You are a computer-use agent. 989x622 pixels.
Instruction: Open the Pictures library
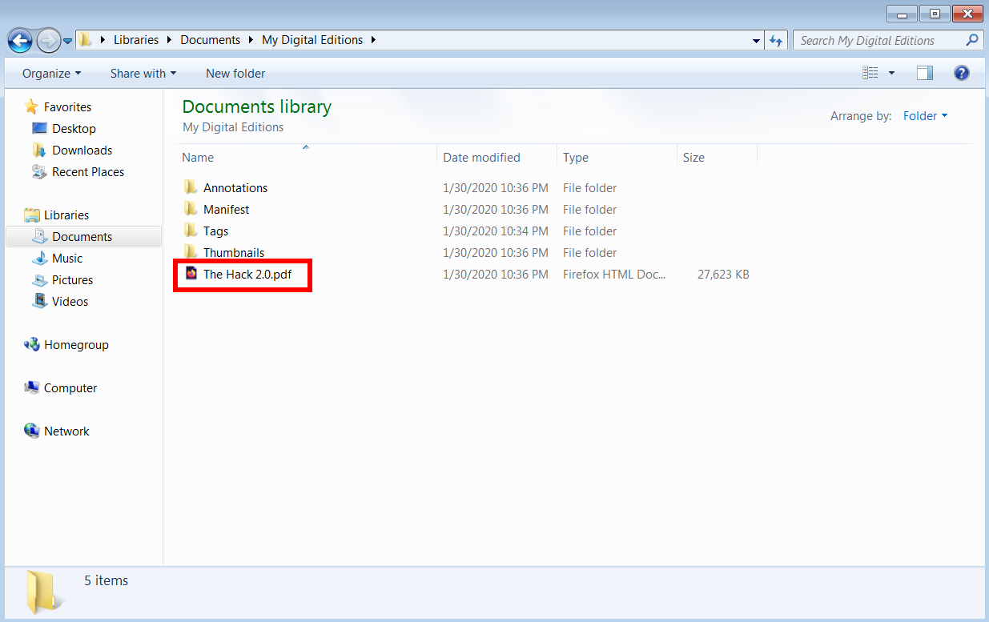pos(72,279)
